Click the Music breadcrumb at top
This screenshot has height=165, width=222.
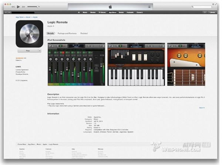click(x=28, y=17)
